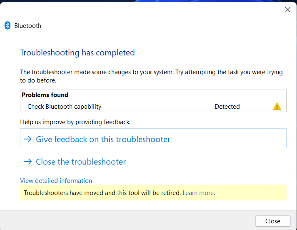Click the Close button at the bottom
The width and height of the screenshot is (297, 230).
[273, 221]
